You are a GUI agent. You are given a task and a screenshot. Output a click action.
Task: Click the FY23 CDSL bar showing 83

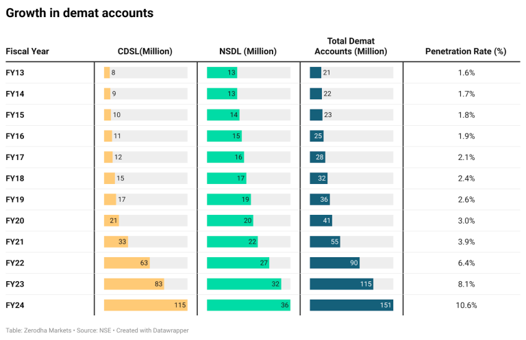(134, 284)
